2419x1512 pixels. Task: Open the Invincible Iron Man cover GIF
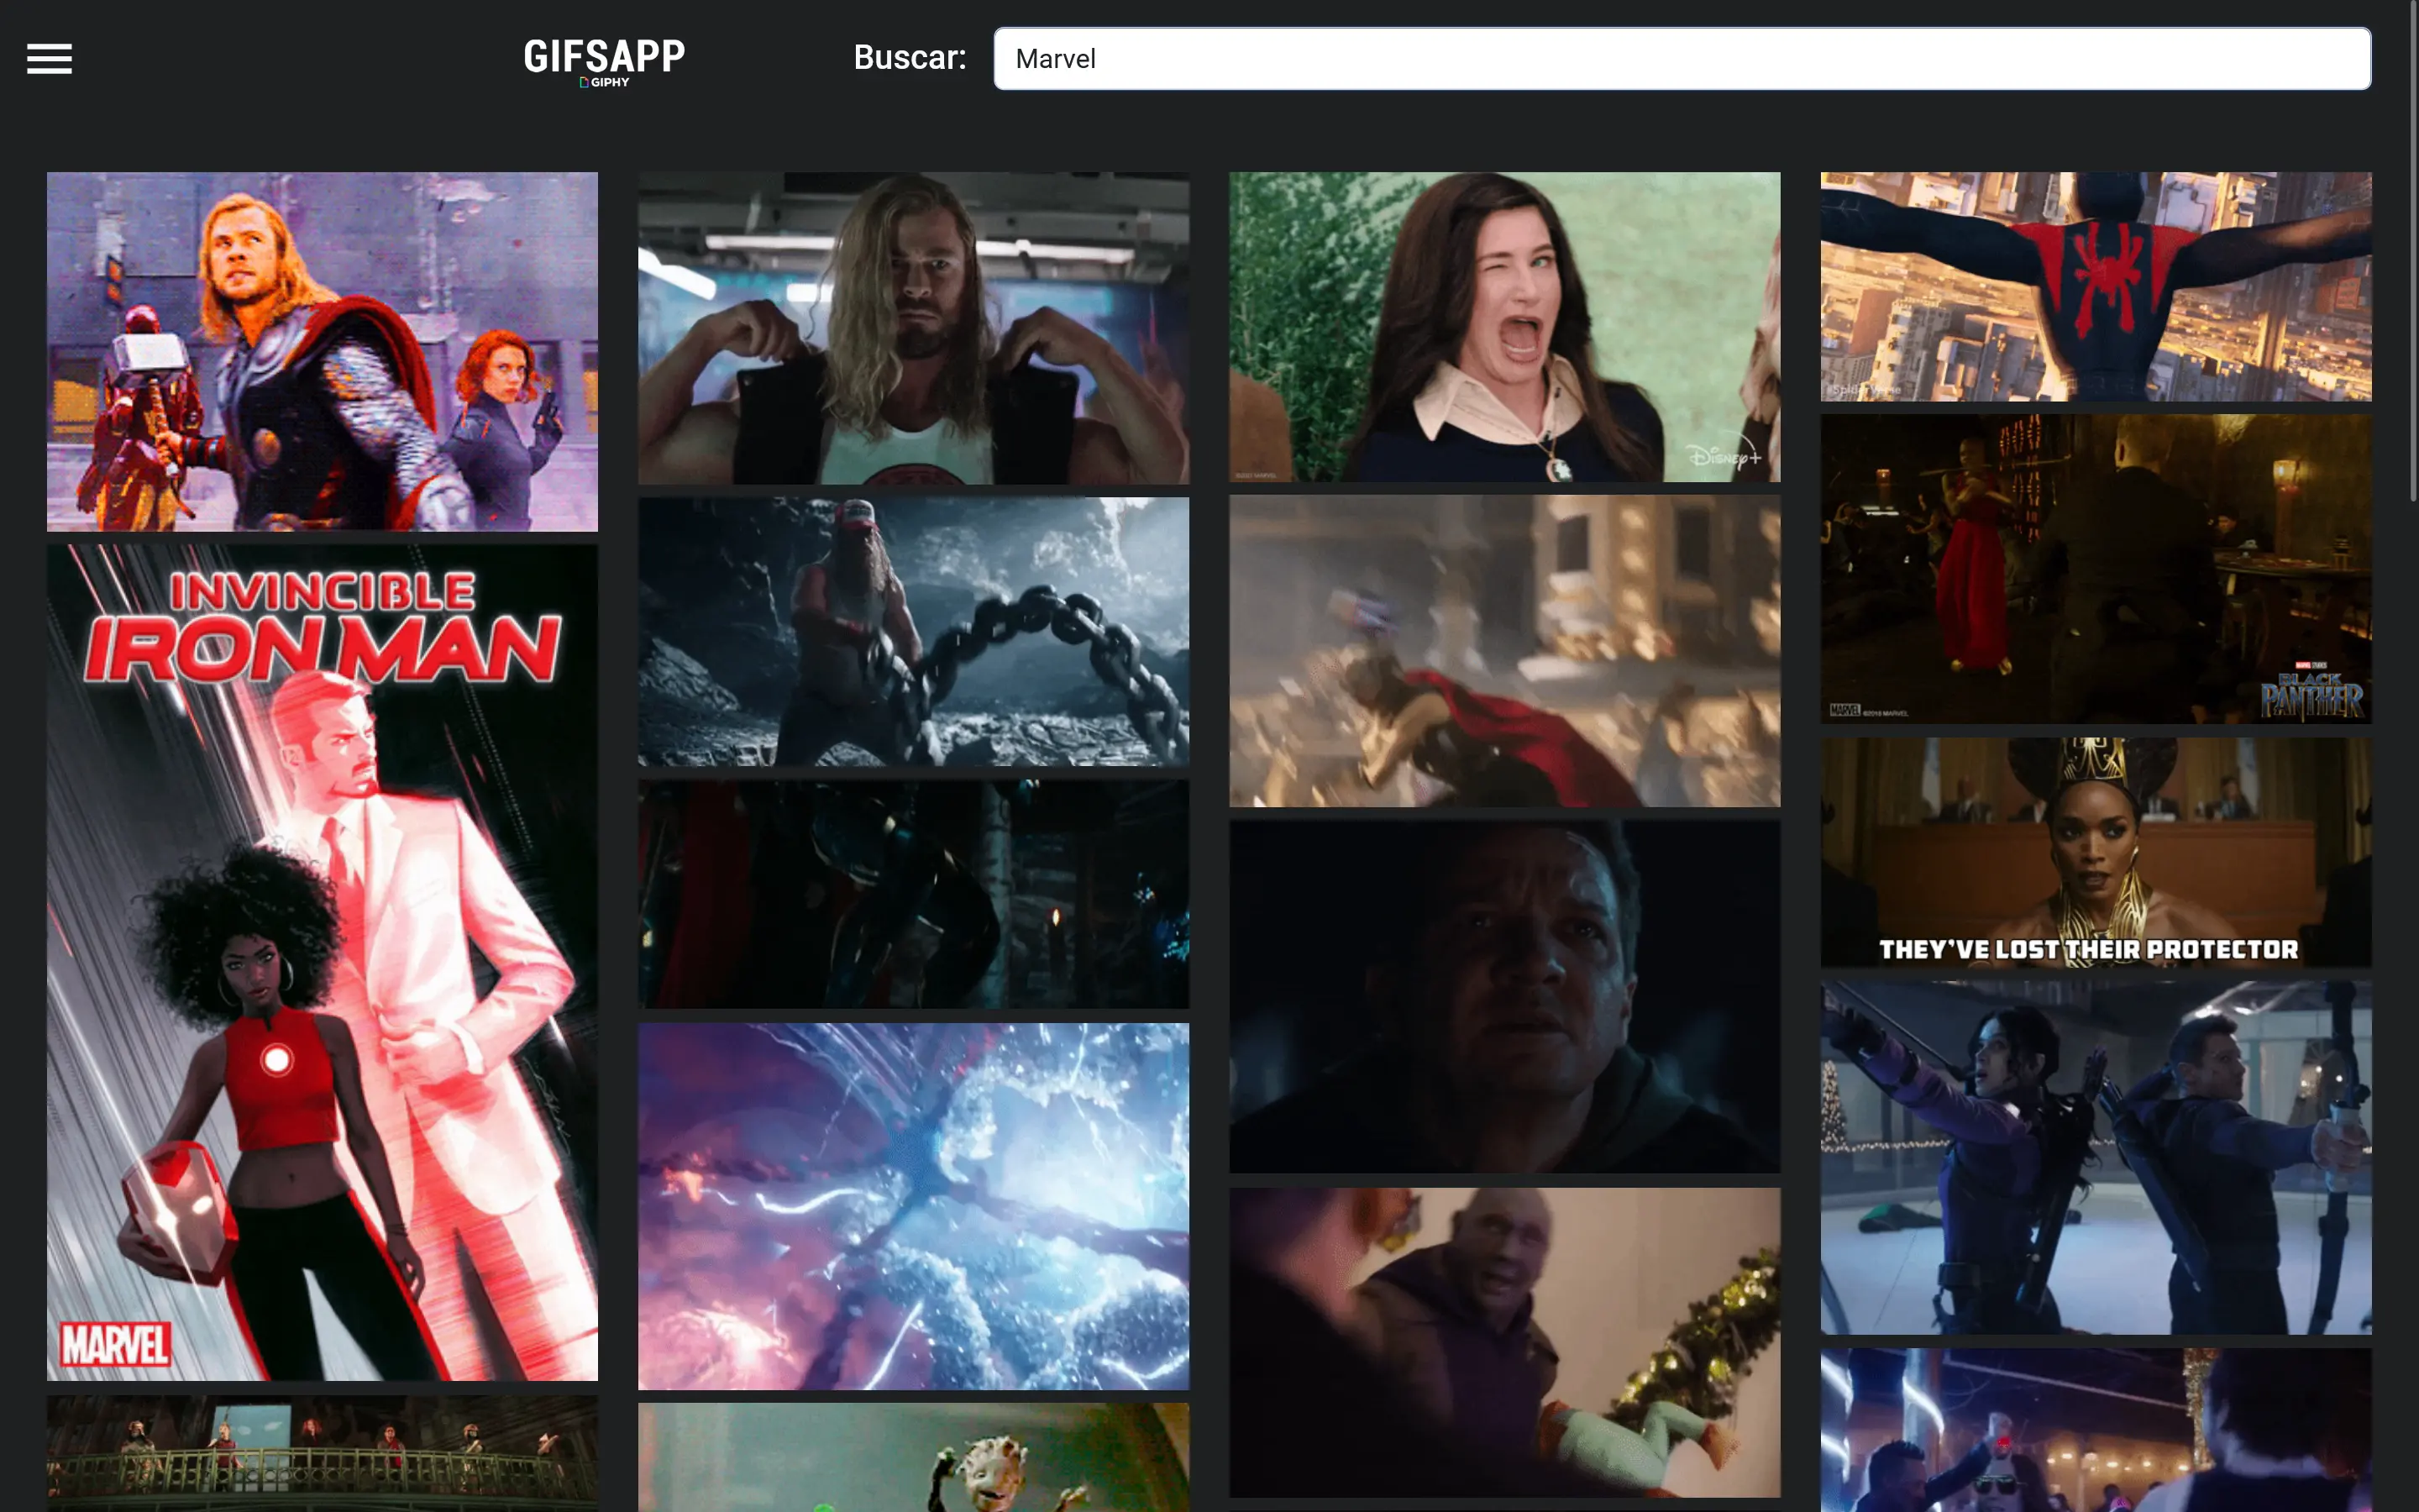coord(322,962)
